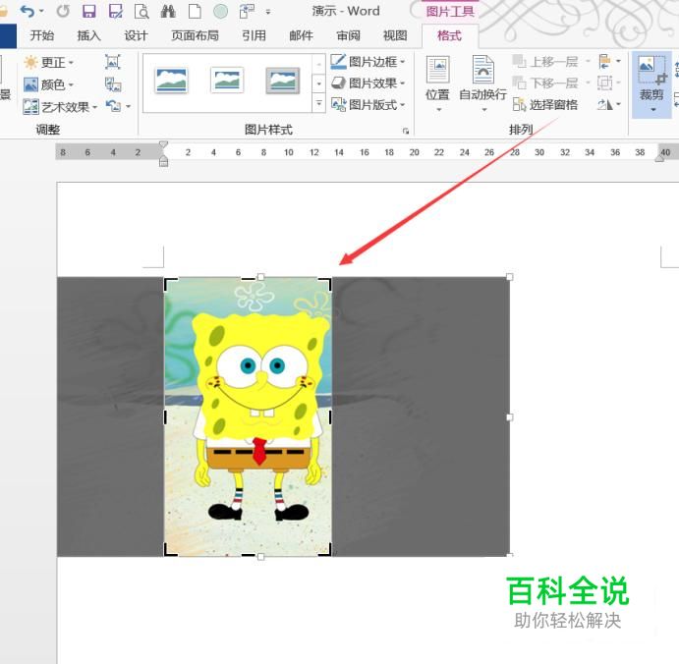Click the Align objects icon
The height and width of the screenshot is (664, 679).
(x=605, y=62)
